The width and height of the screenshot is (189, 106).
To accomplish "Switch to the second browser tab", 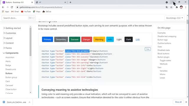I will point(51,2).
